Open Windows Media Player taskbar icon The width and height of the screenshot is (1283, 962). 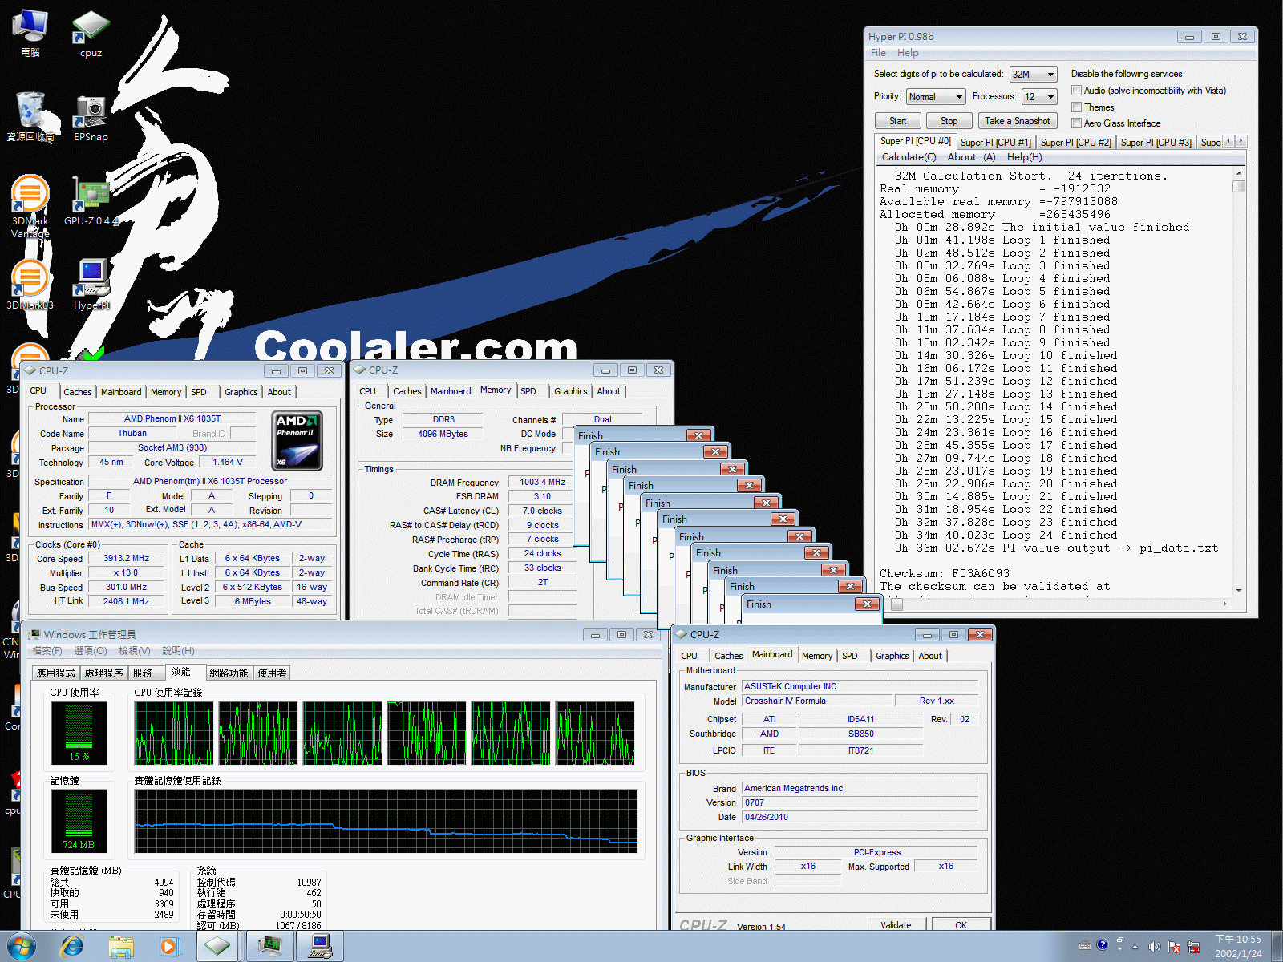168,947
